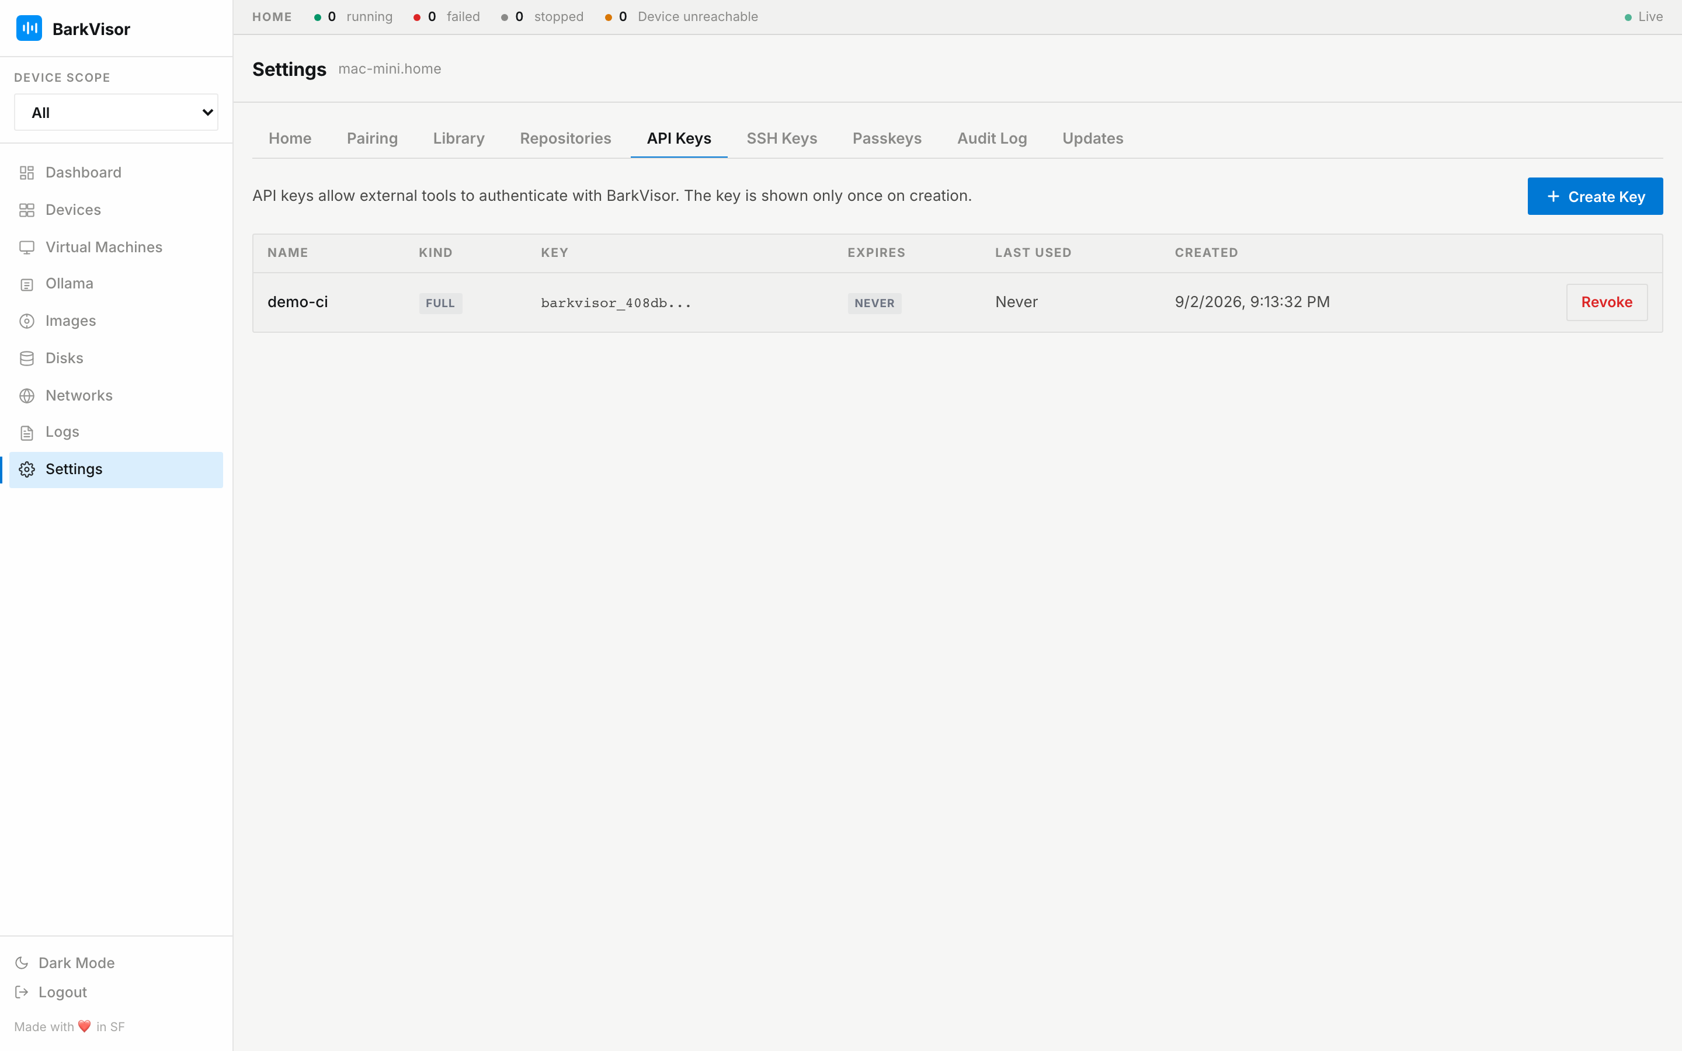Click the Dark Mode moon icon

click(22, 963)
